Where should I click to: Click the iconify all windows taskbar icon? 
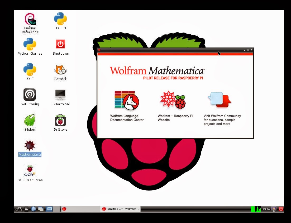tap(41, 209)
